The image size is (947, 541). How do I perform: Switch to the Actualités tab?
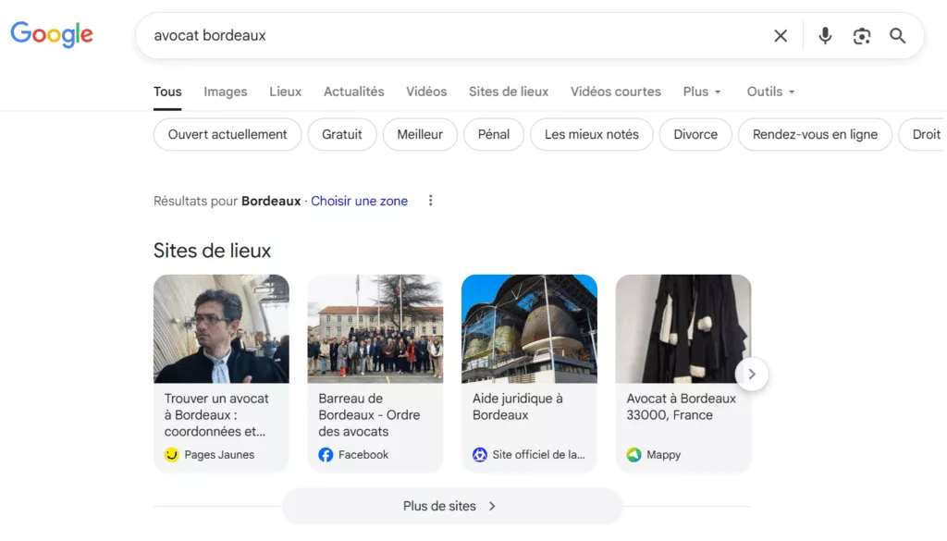353,92
